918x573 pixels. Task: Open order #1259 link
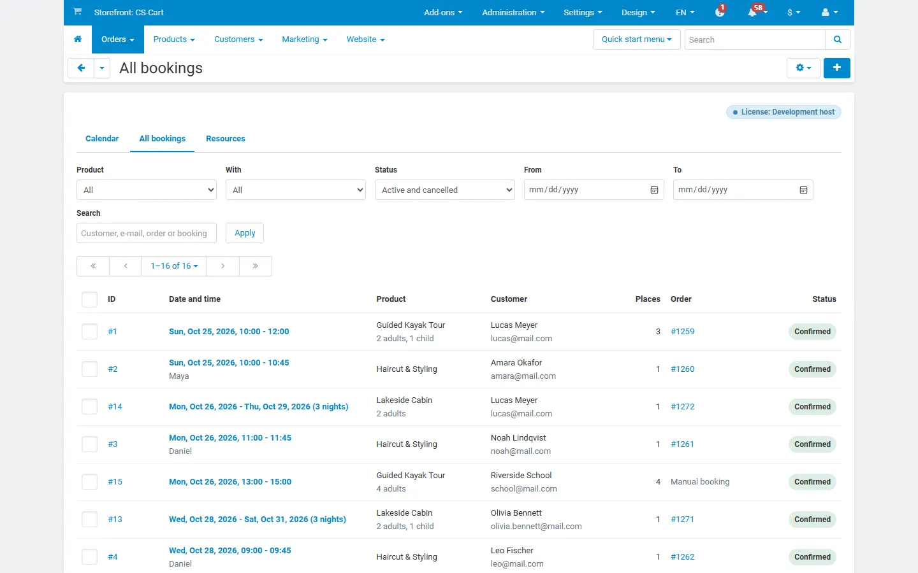[x=683, y=332]
